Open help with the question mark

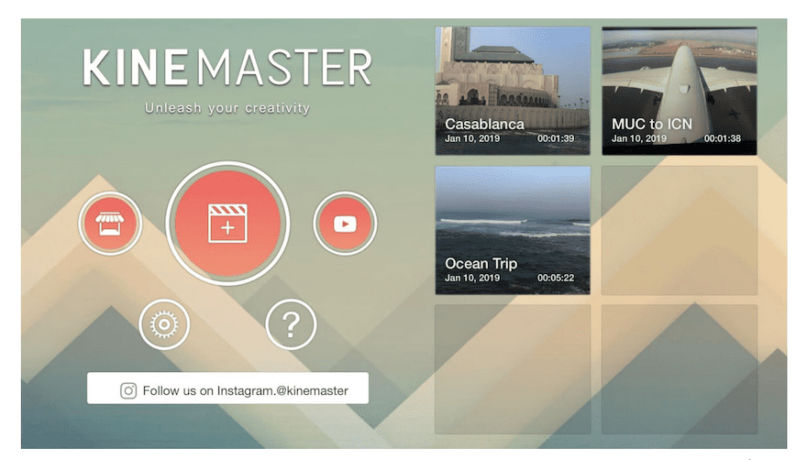(291, 324)
